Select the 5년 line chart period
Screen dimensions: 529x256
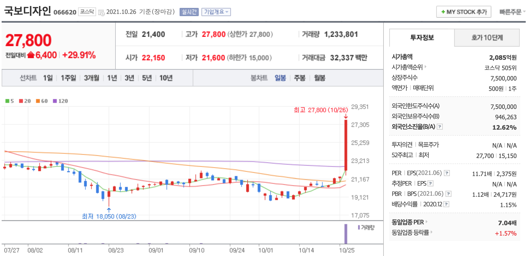click(x=147, y=78)
